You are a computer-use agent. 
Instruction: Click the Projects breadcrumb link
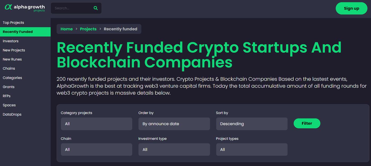coord(88,29)
